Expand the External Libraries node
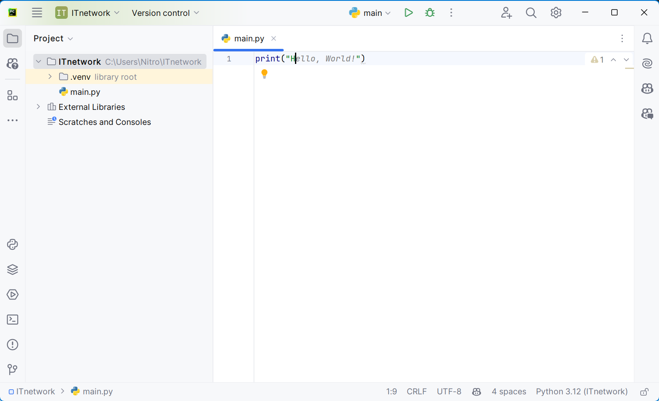 click(x=38, y=107)
